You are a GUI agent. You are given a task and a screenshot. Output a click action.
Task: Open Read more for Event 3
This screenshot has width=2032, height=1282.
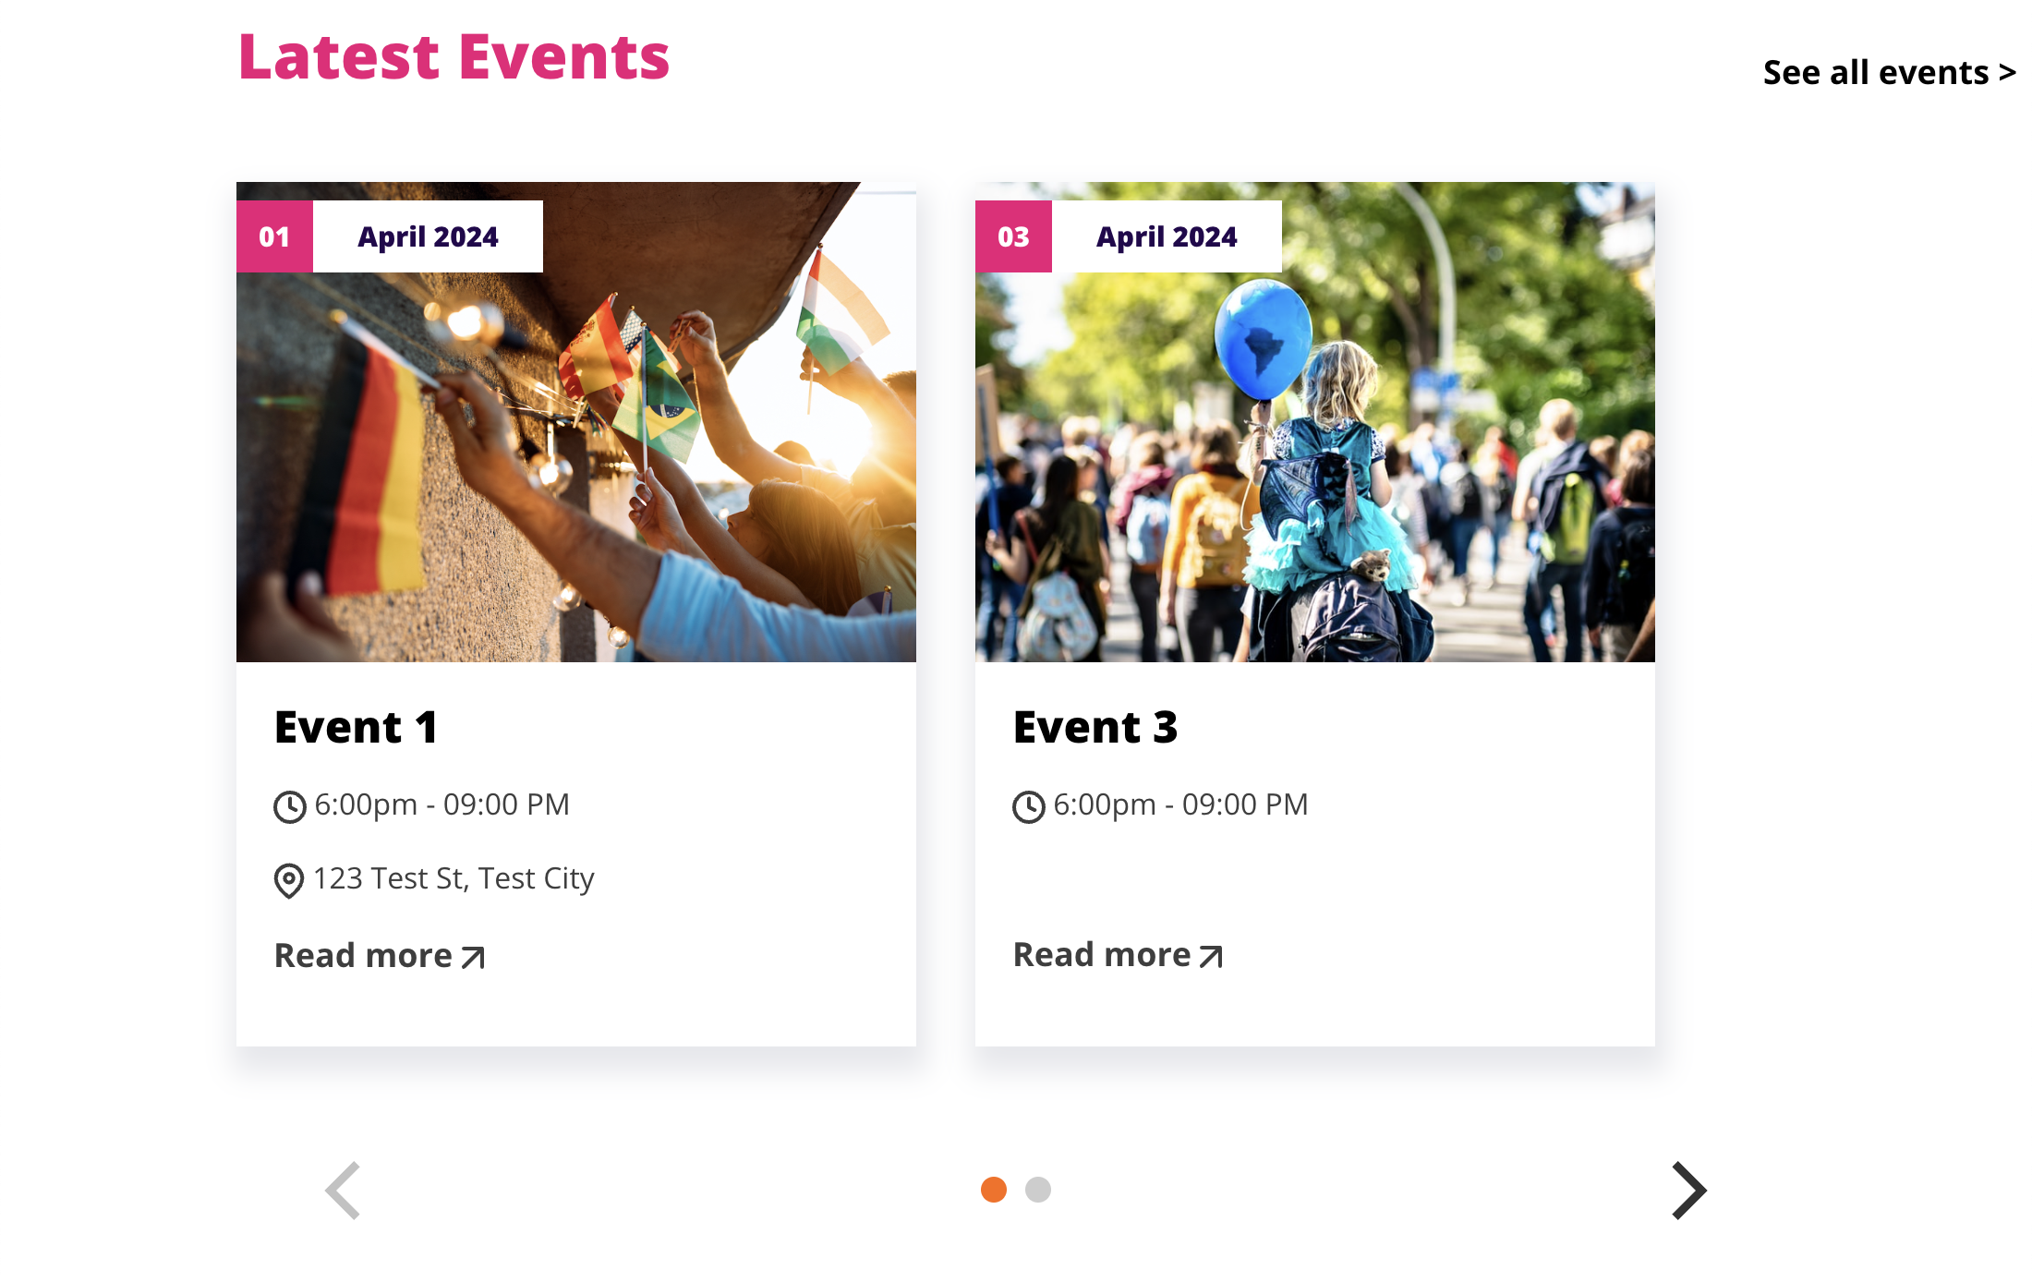1102,955
